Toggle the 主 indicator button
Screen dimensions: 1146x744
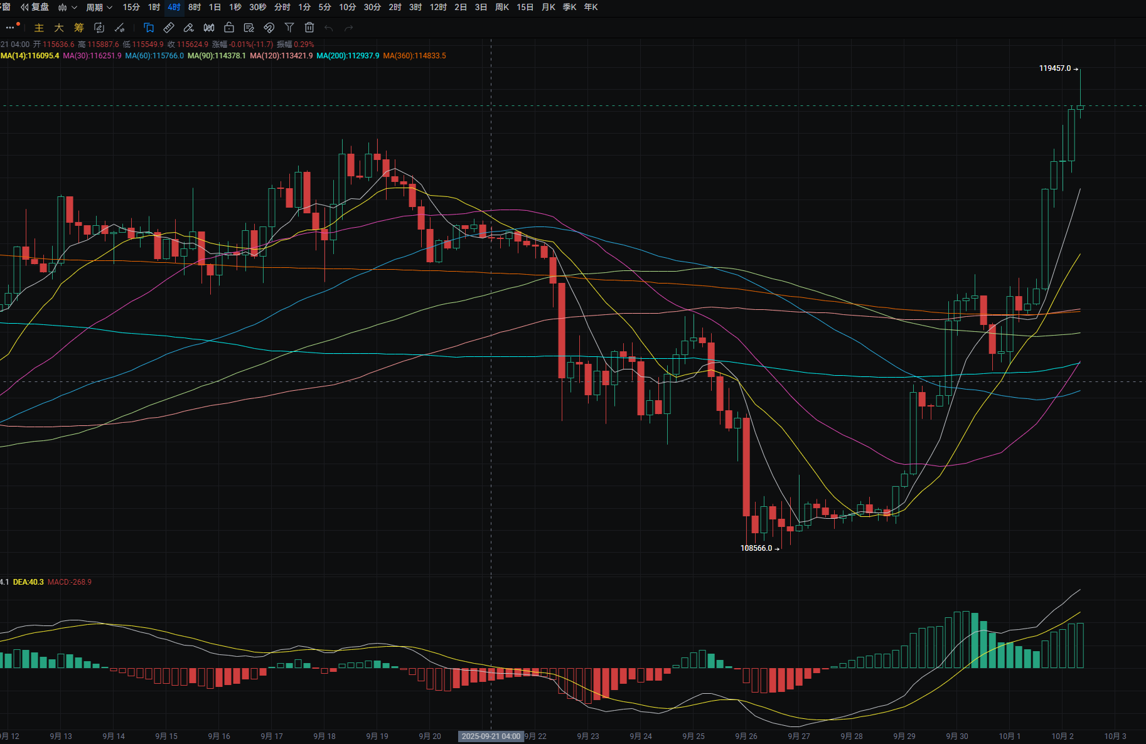pos(39,28)
